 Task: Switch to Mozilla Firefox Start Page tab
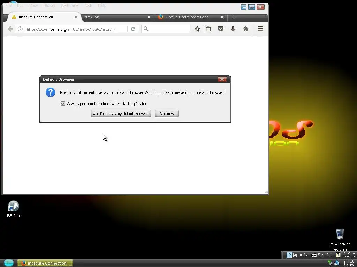point(191,17)
